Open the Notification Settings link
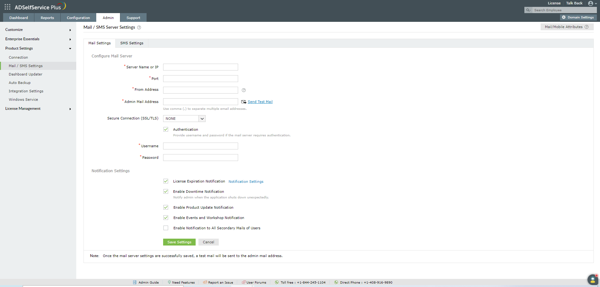This screenshot has height=287, width=600. 246,181
